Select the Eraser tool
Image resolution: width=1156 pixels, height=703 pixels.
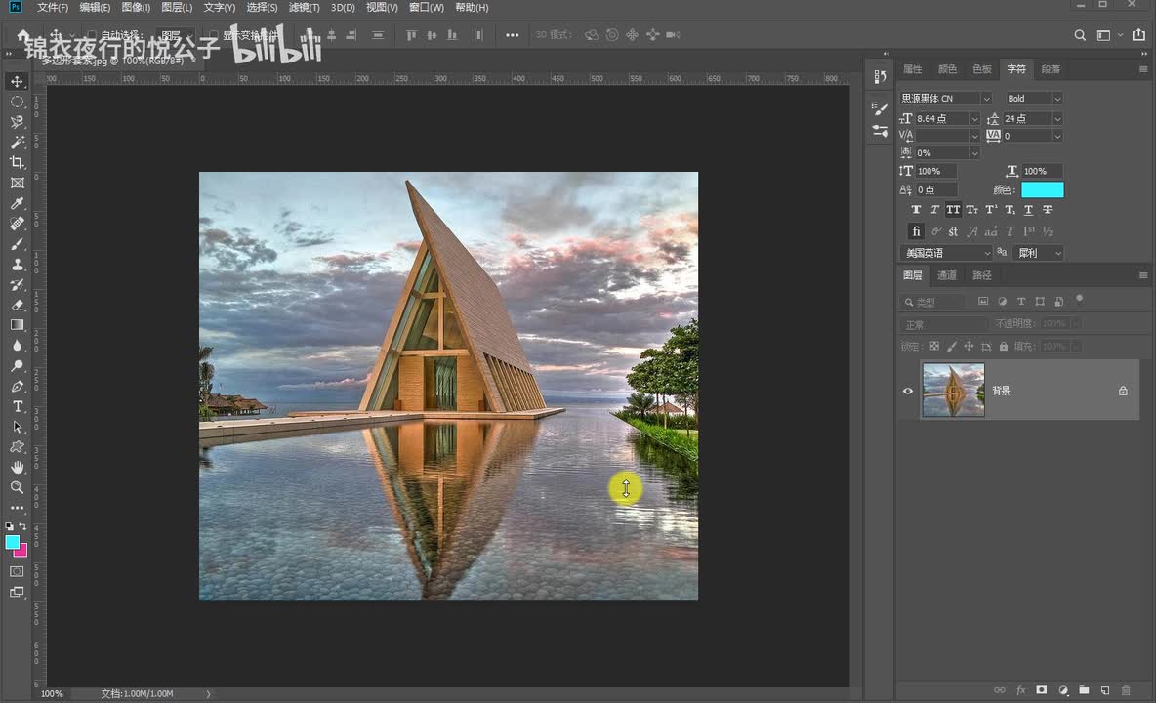(17, 305)
